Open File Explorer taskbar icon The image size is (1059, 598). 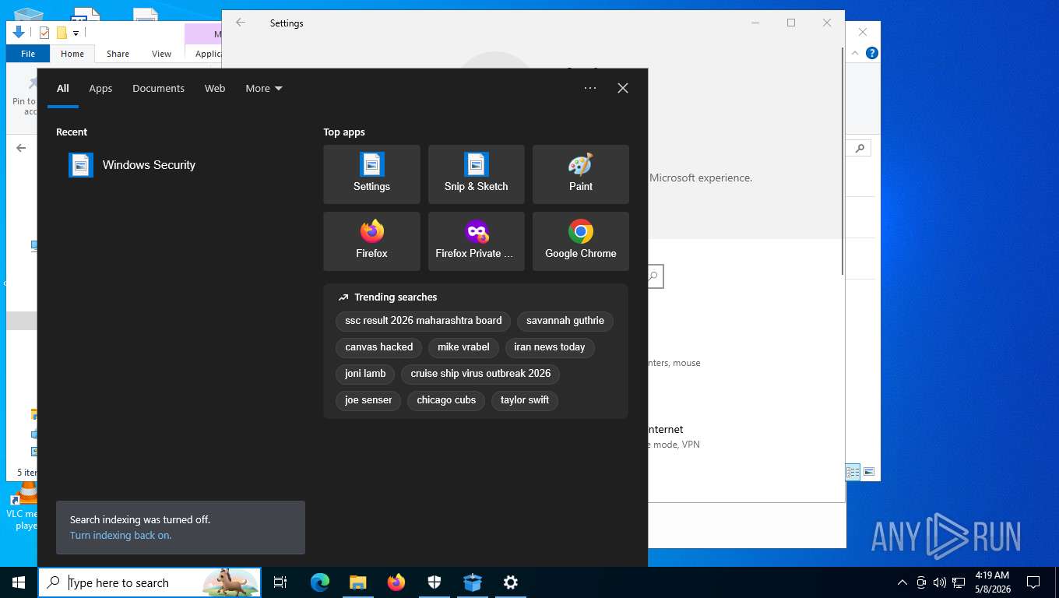coord(357,582)
